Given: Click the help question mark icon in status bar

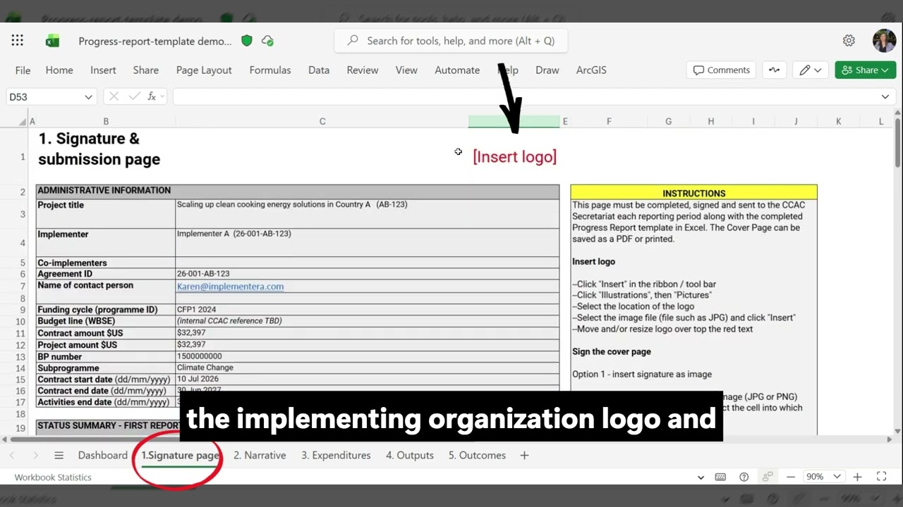Looking at the screenshot, I should coord(744,477).
